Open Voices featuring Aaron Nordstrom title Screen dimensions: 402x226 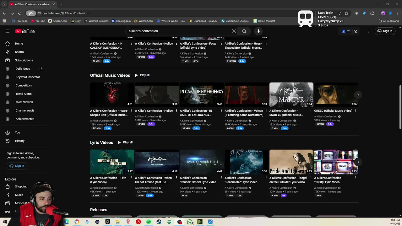(244, 113)
